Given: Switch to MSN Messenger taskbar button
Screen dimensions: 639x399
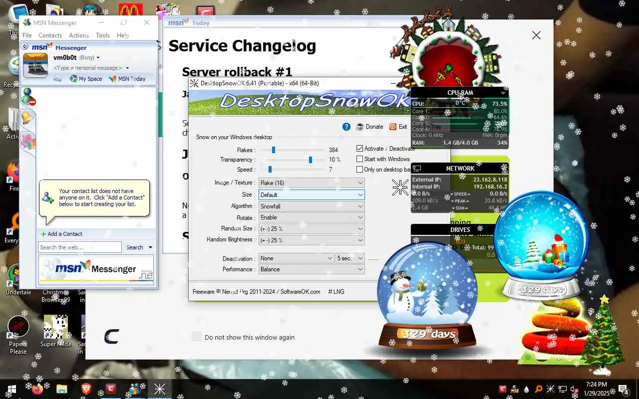Looking at the screenshot, I should coord(135,389).
